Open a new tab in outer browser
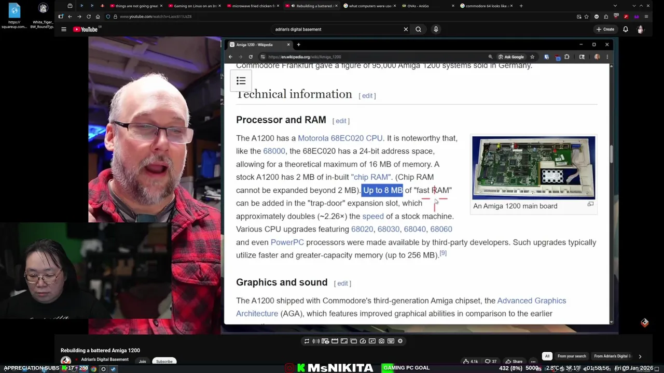Screen dimensions: 664x373 (x=521, y=6)
